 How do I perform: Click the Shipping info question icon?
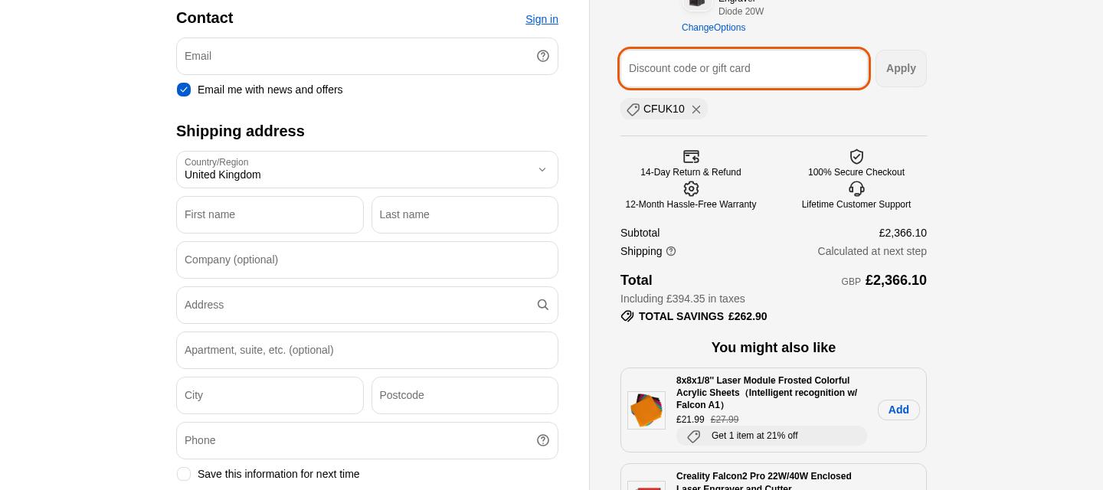point(671,251)
